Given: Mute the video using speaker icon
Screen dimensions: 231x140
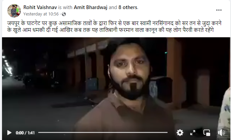Looking at the screenshot, I should coord(221,133).
